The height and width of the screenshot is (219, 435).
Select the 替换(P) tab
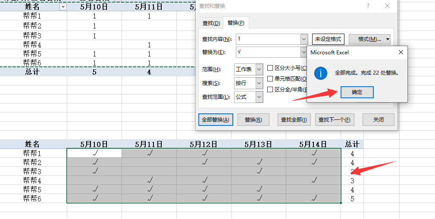236,23
